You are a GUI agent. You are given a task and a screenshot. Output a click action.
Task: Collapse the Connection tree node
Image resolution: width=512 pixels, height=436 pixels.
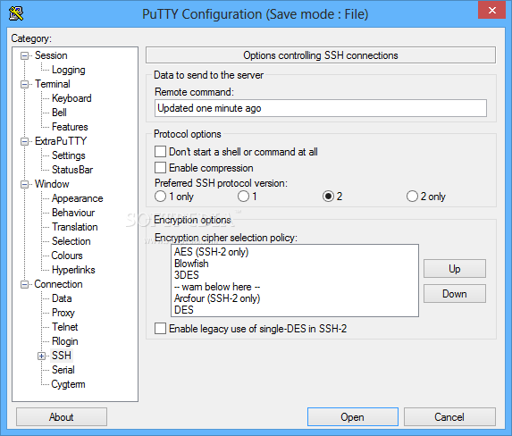tap(24, 284)
